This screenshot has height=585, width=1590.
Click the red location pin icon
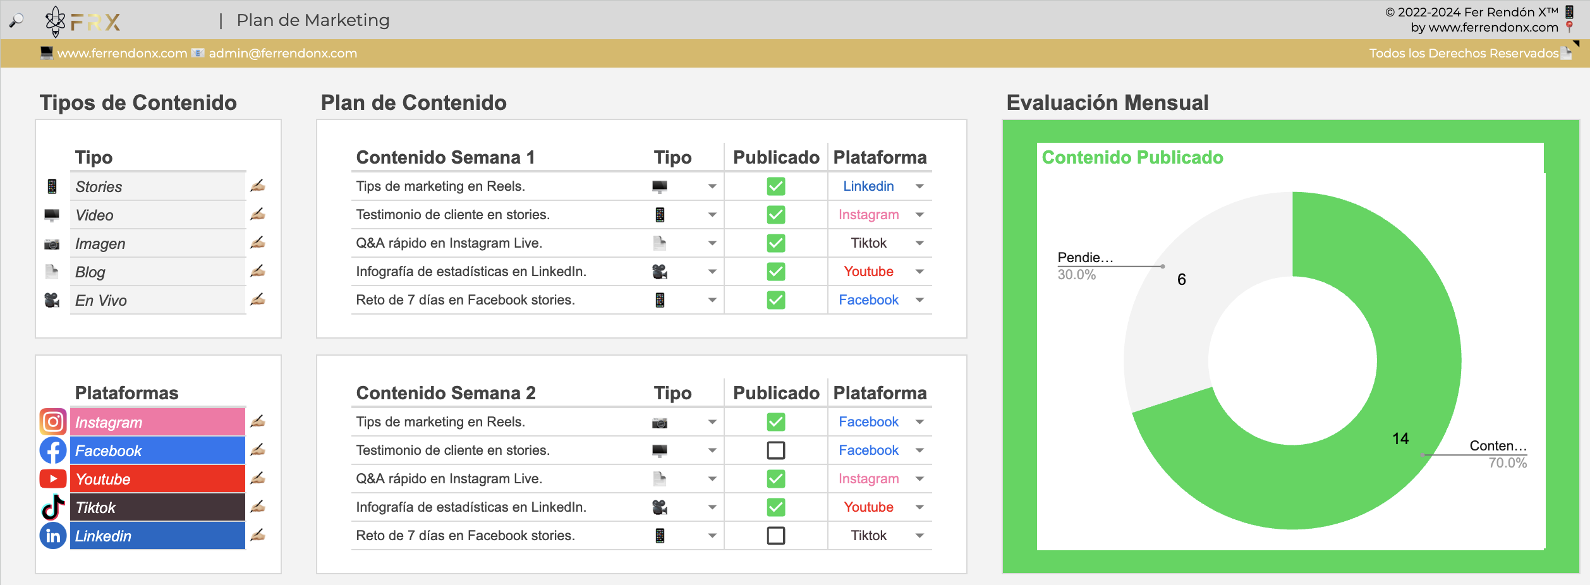[1569, 27]
